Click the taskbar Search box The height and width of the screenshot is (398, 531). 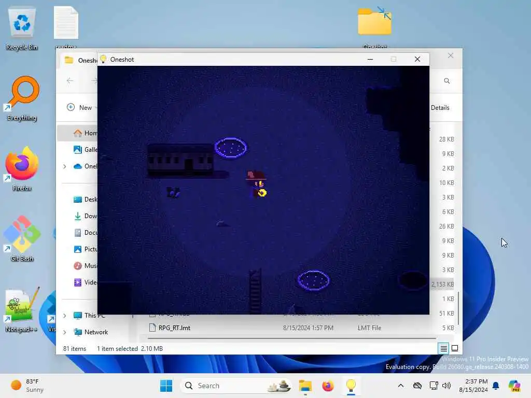[236, 386]
